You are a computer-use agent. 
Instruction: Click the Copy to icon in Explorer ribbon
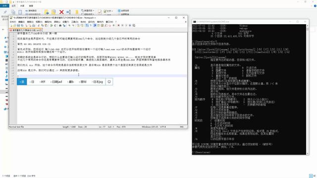pos(53,12)
